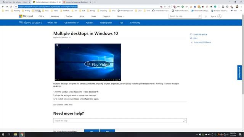Show more bookmarks with the chevron
244x137 pixels.
tap(241, 11)
